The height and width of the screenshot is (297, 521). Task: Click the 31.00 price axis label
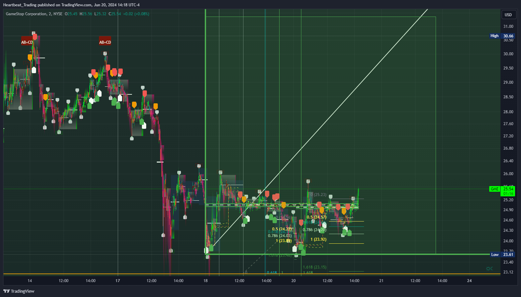[508, 26]
